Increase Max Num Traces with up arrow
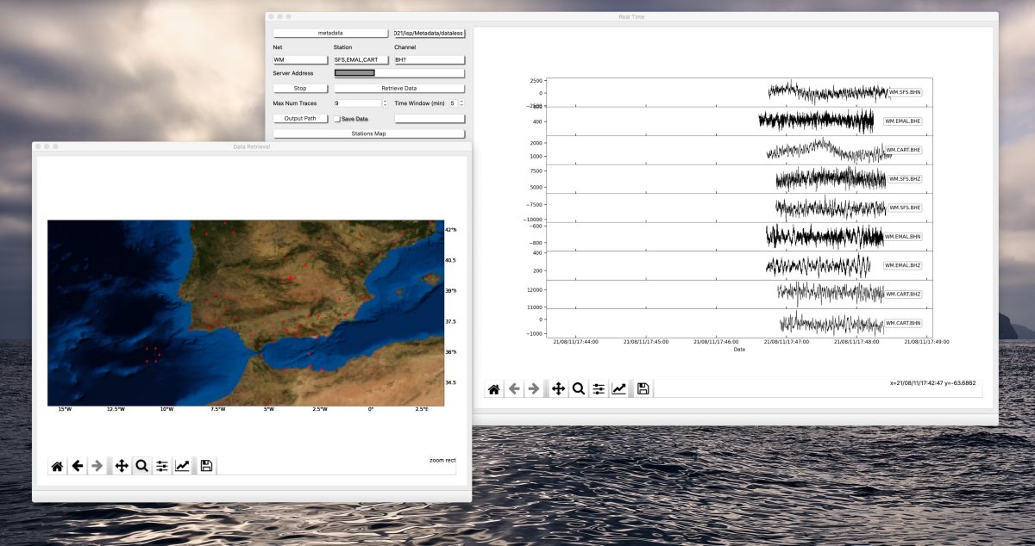Screen dimensions: 1035x546 pos(385,101)
